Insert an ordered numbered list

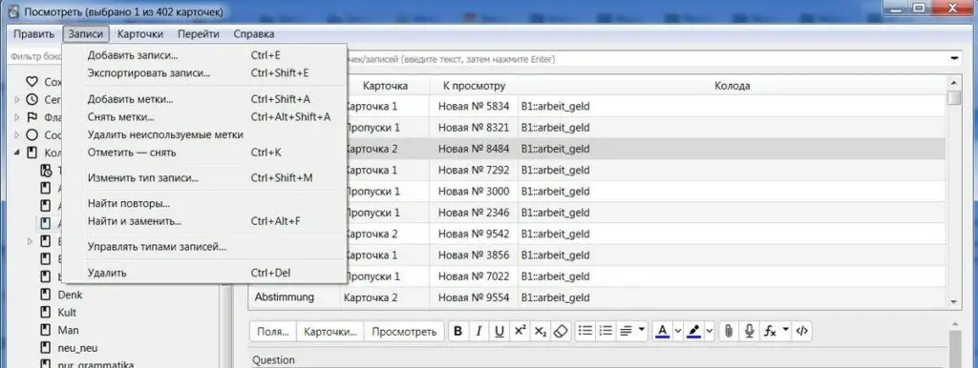(x=606, y=331)
